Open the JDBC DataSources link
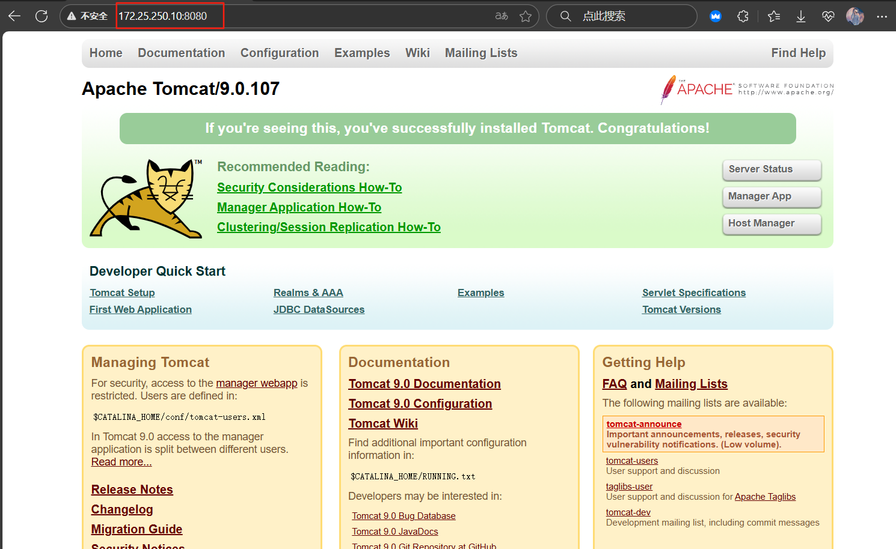Screen dimensions: 896x549 (319, 309)
